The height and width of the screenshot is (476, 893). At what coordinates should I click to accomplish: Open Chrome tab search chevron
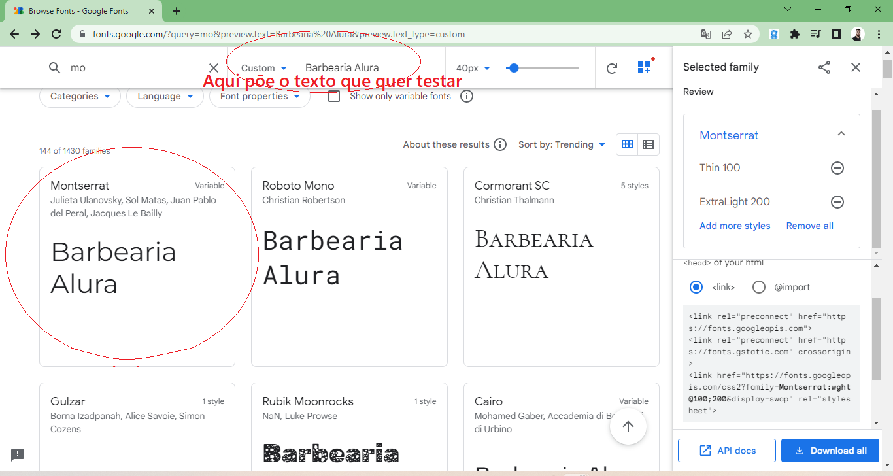coord(788,10)
